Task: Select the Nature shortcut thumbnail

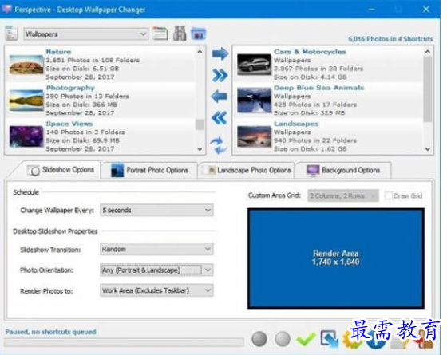Action: (26, 65)
